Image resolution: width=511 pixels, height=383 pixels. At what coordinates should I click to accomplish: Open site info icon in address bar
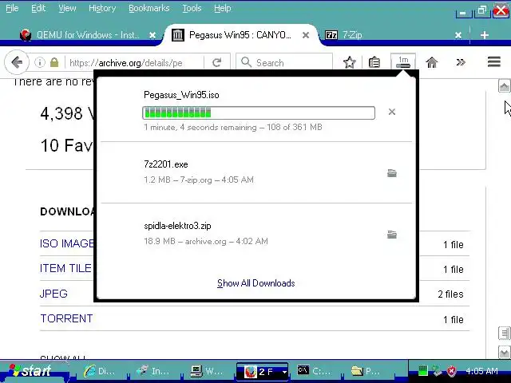(x=40, y=62)
